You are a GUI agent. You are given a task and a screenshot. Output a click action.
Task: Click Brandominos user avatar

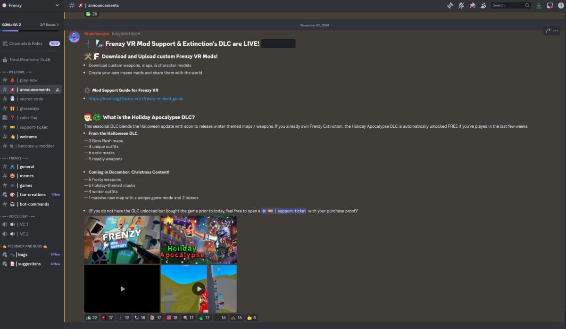74,37
